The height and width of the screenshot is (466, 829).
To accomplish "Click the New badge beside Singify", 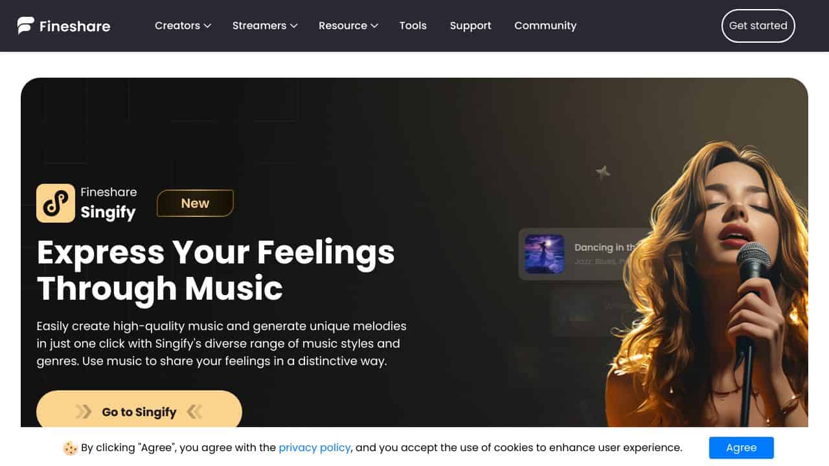I will 195,203.
